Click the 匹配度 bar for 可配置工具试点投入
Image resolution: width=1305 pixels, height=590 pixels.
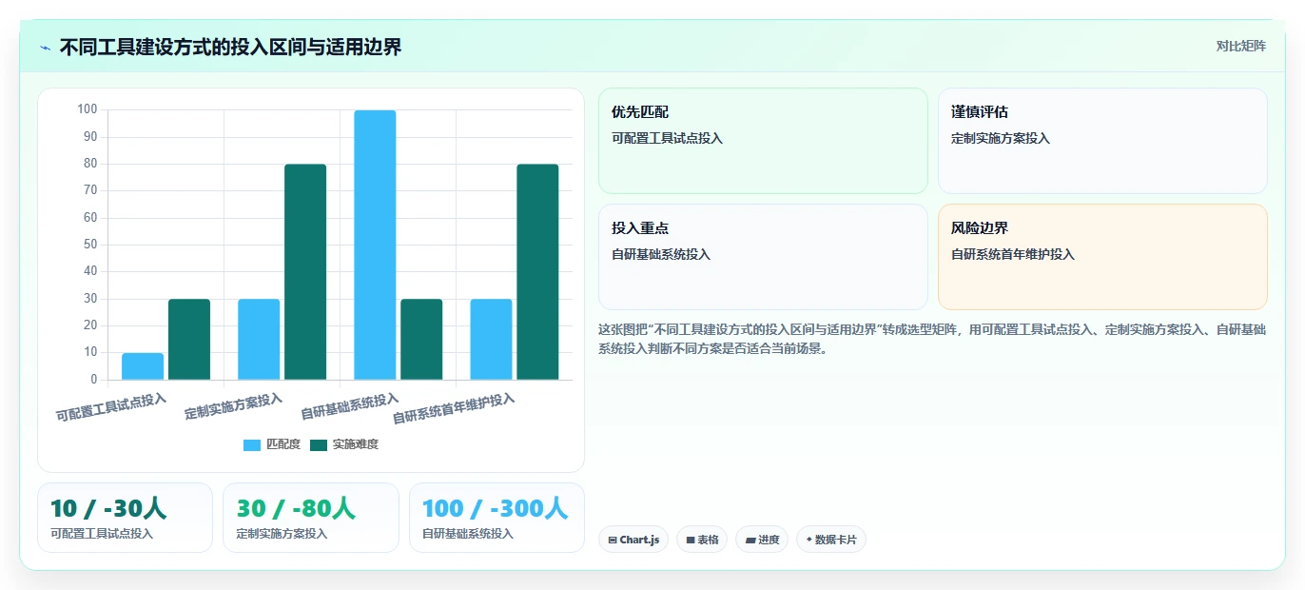[143, 366]
